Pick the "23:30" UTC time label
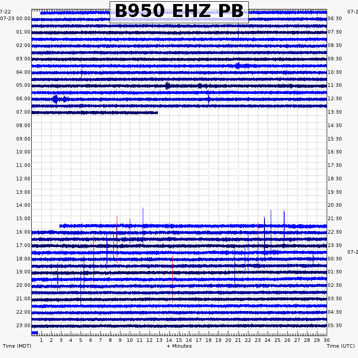The image size is (358, 358). pyautogui.click(x=335, y=245)
